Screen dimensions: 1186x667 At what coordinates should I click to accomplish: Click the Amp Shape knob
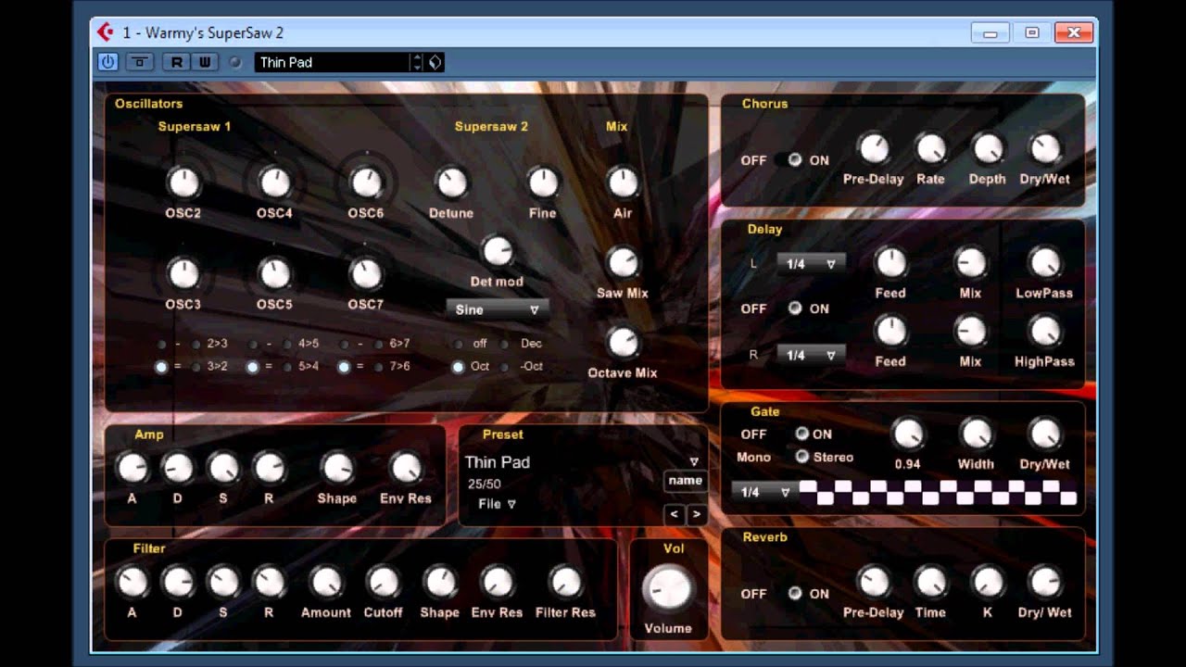[x=337, y=468]
